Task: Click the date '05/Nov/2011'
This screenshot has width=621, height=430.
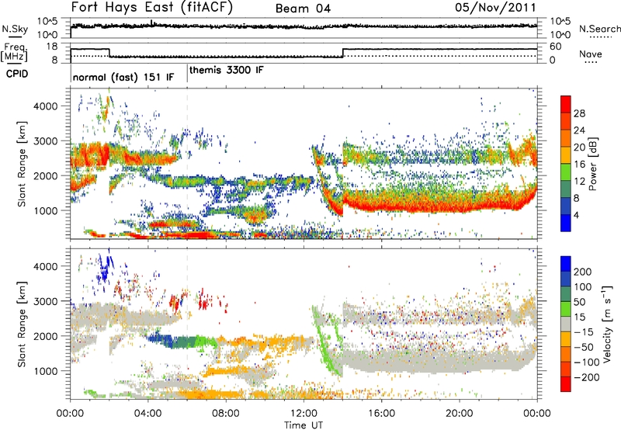Action: (495, 8)
